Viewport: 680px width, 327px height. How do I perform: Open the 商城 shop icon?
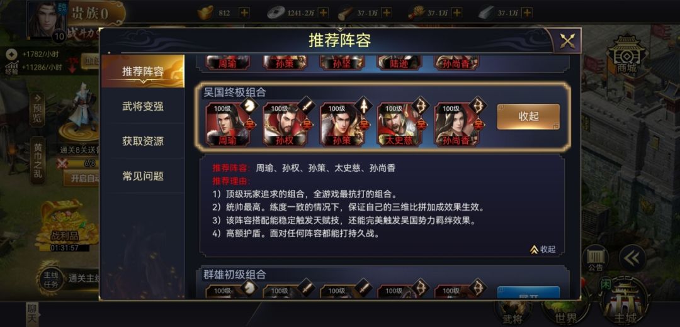point(626,53)
